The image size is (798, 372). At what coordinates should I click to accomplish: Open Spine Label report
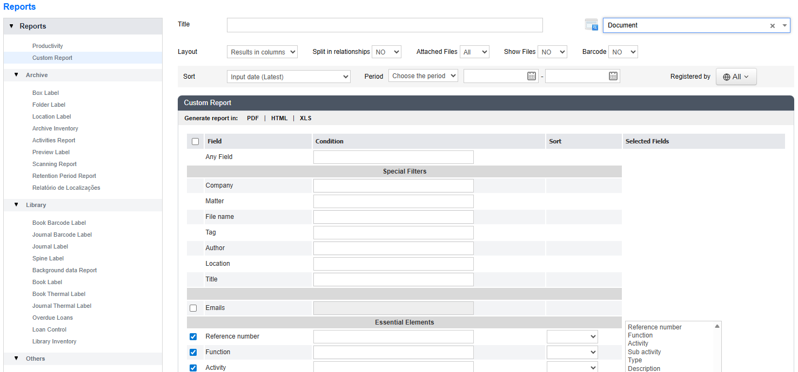click(48, 258)
